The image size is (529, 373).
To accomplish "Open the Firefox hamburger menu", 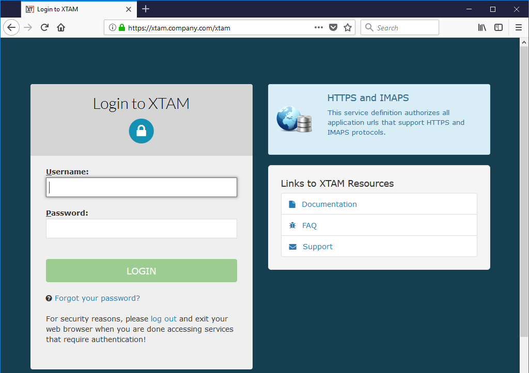I will coord(518,27).
